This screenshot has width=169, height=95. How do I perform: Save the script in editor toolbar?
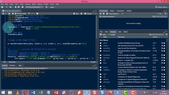pos(13,14)
